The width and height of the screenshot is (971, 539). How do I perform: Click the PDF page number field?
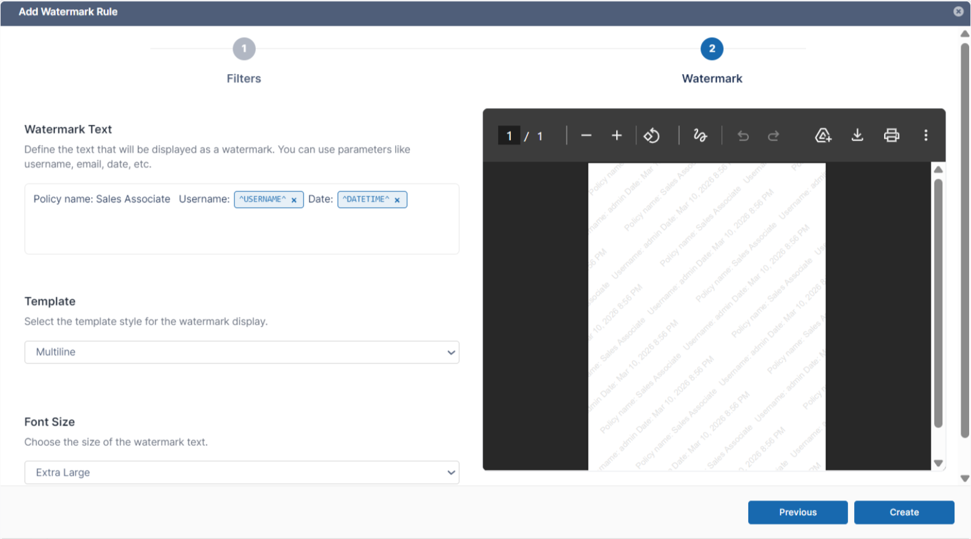[508, 136]
